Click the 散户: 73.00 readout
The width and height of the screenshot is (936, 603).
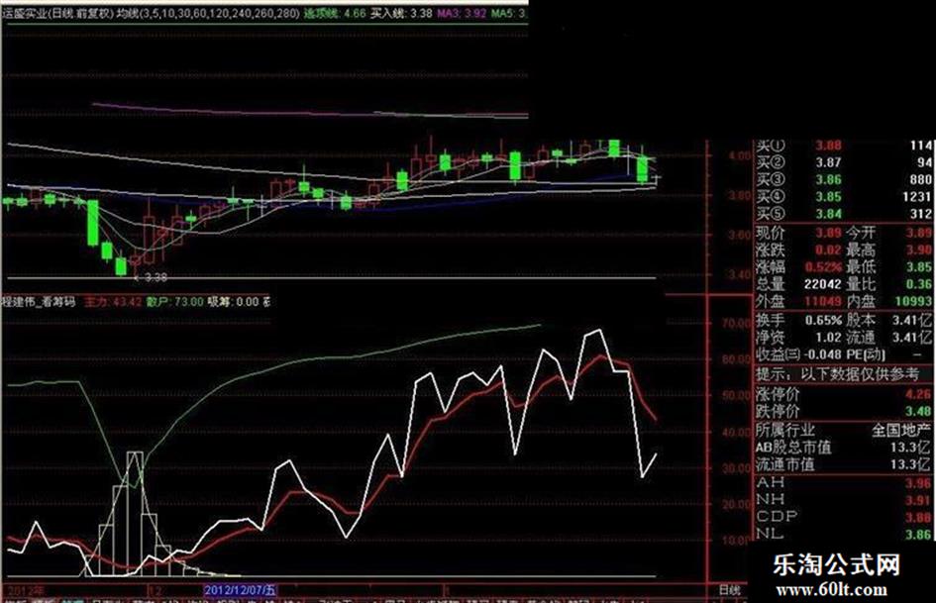click(x=175, y=301)
